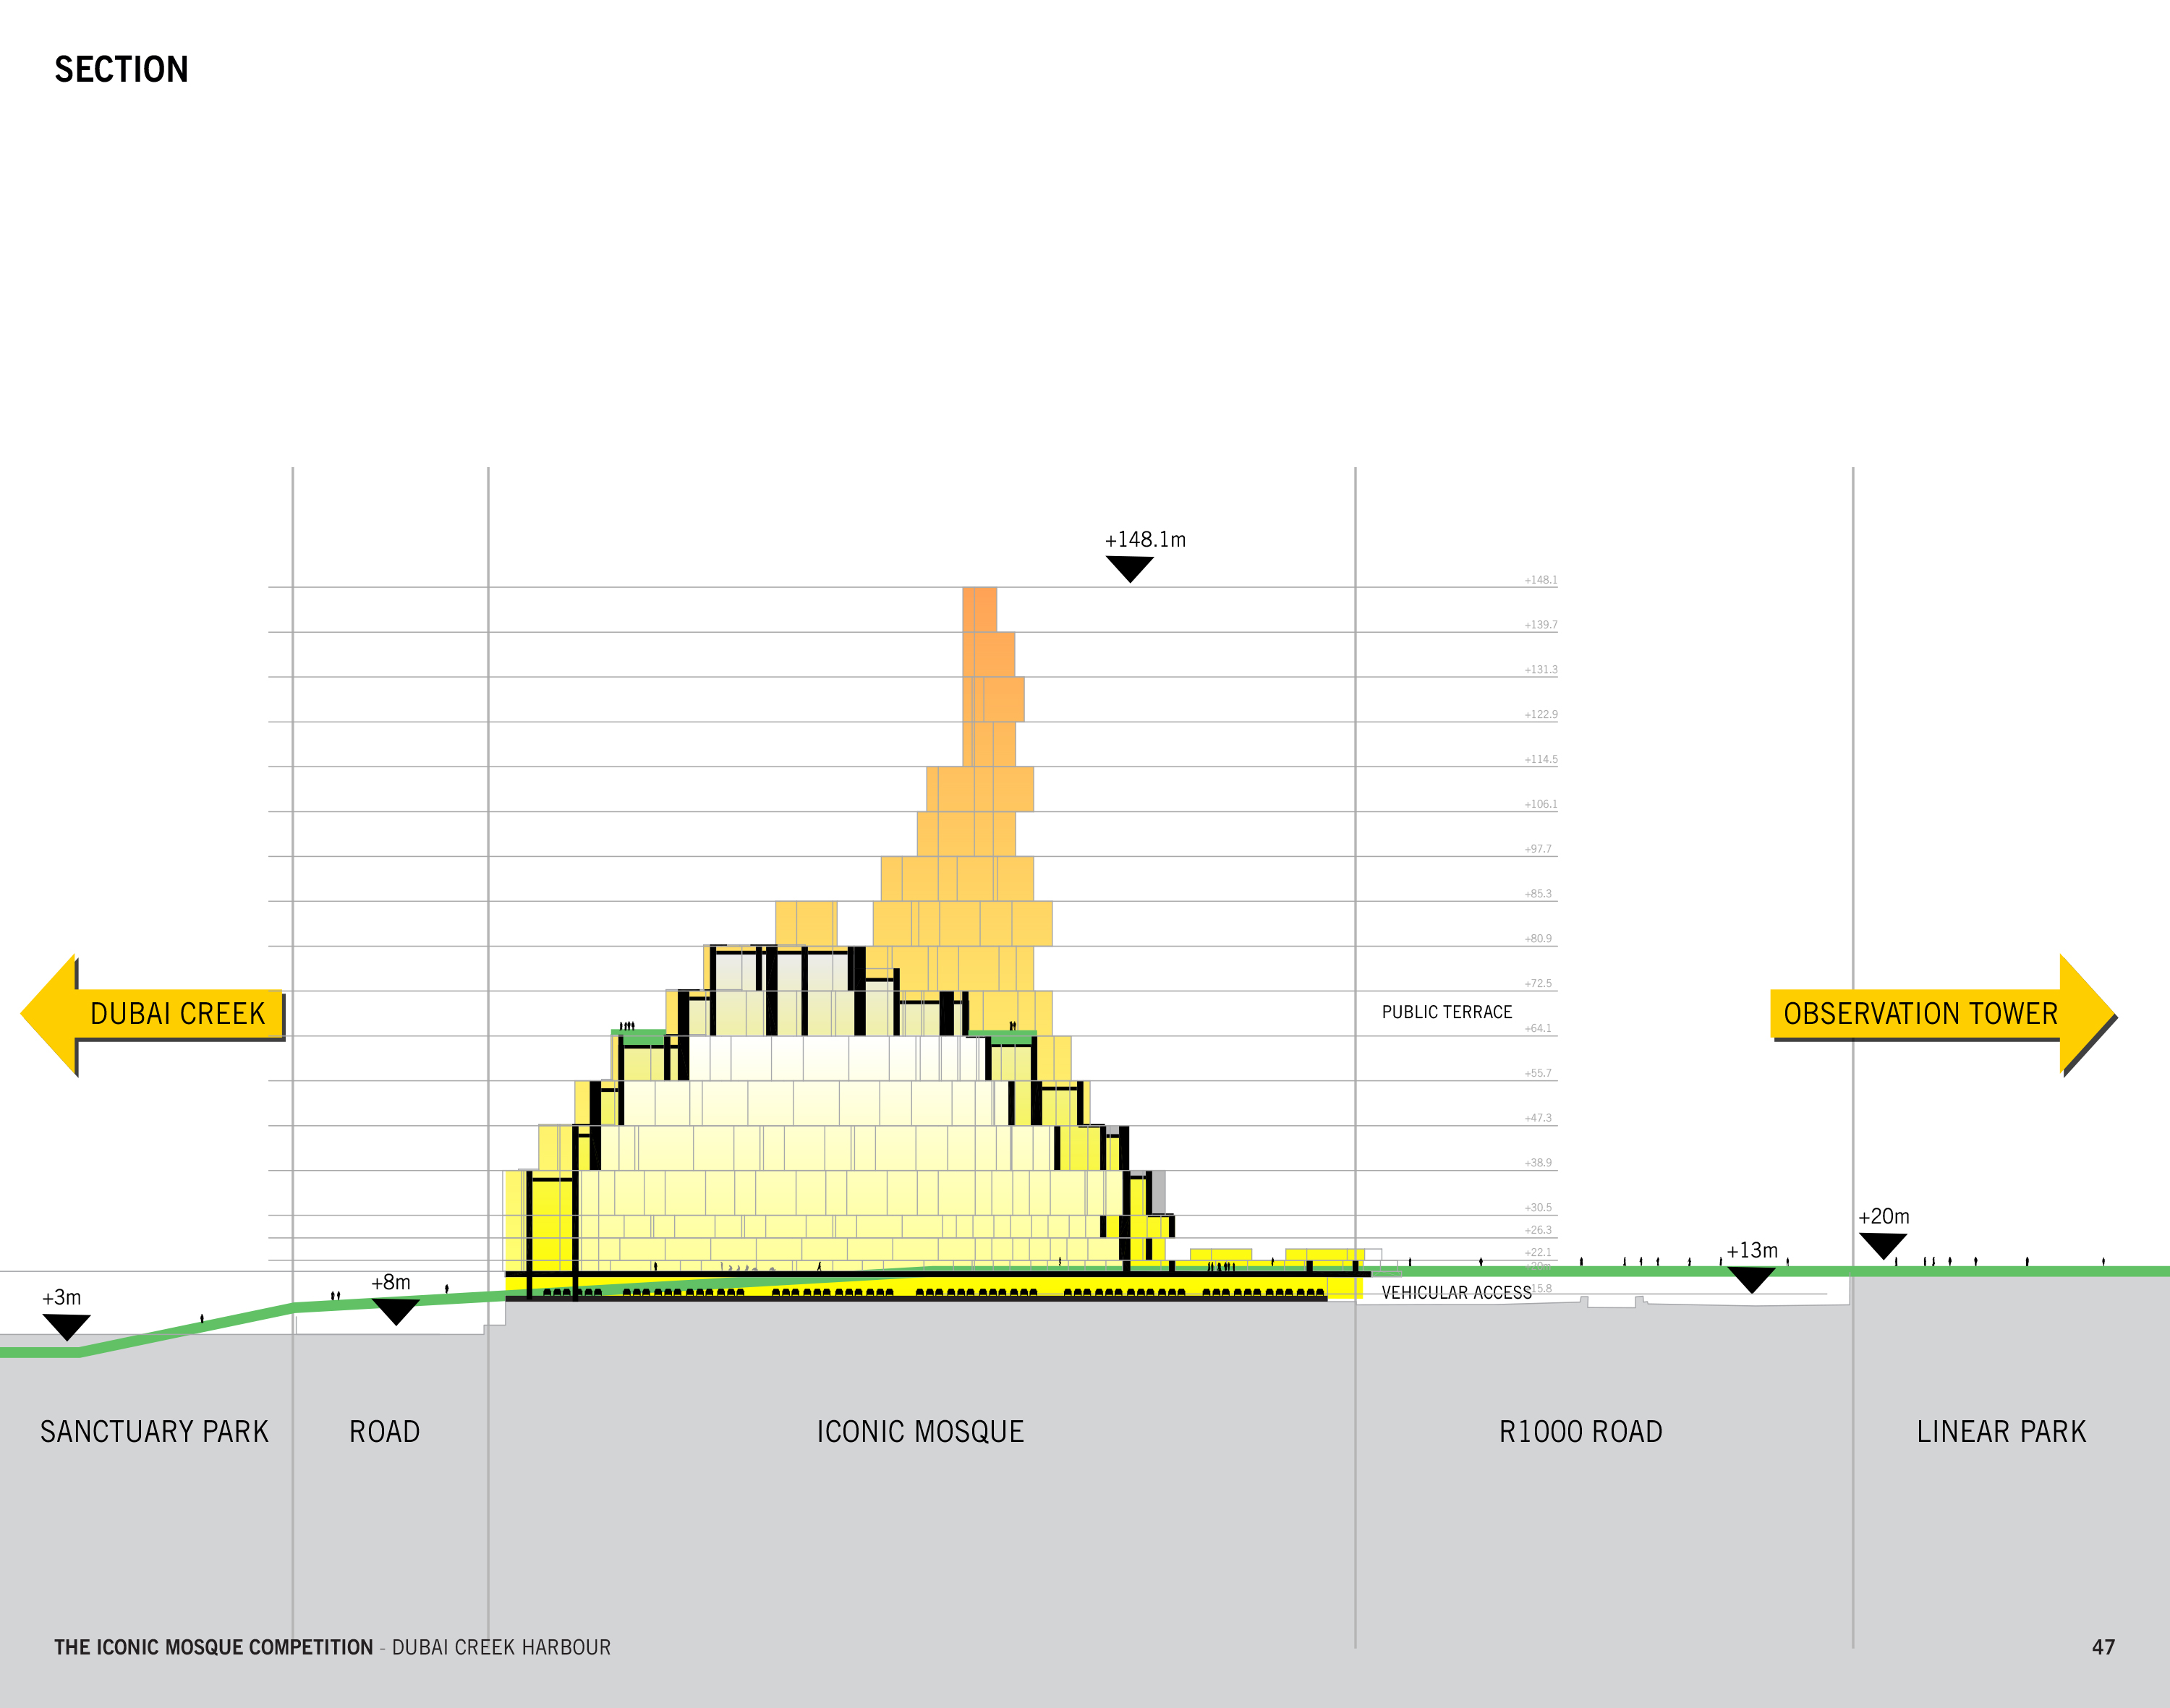The image size is (2170, 1708).
Task: Select the ICONIC MOSQUE zone label
Action: (x=920, y=1431)
